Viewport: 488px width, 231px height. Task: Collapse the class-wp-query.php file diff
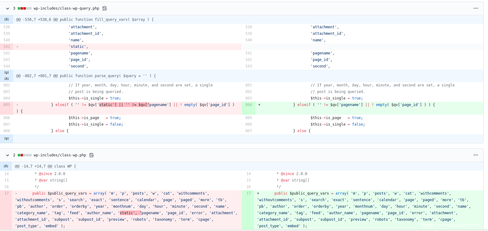(7, 8)
